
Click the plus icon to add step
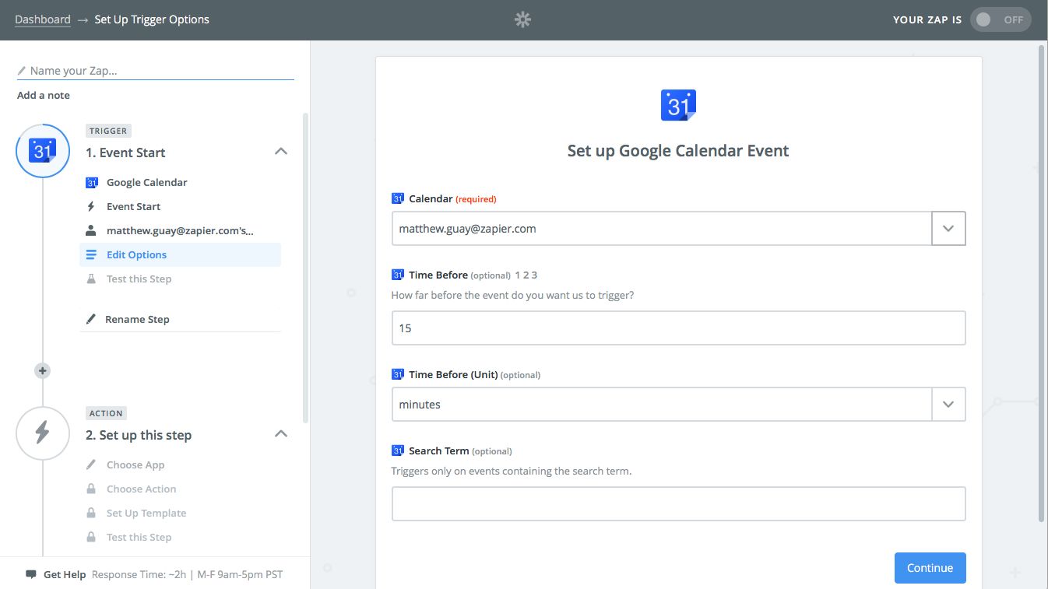pyautogui.click(x=43, y=371)
